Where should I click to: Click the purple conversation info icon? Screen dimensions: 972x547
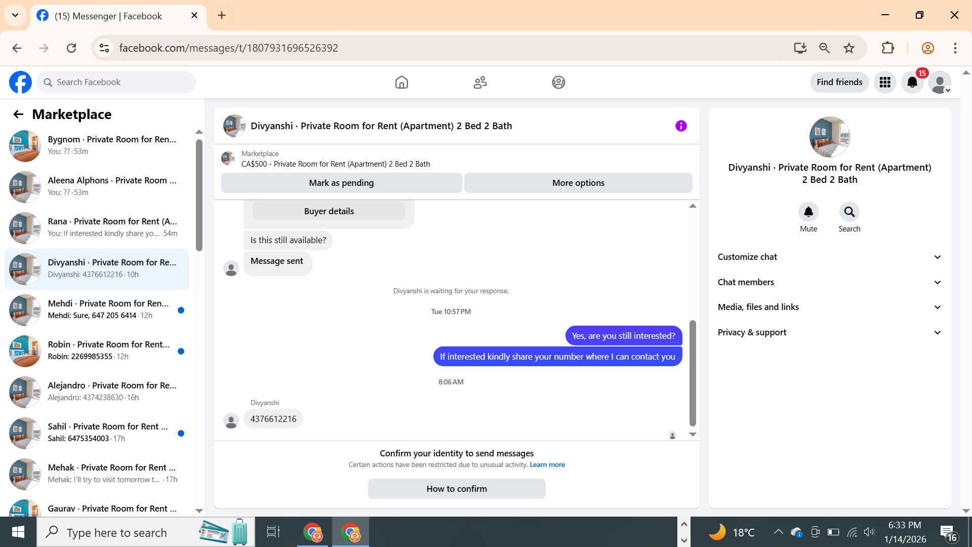681,126
